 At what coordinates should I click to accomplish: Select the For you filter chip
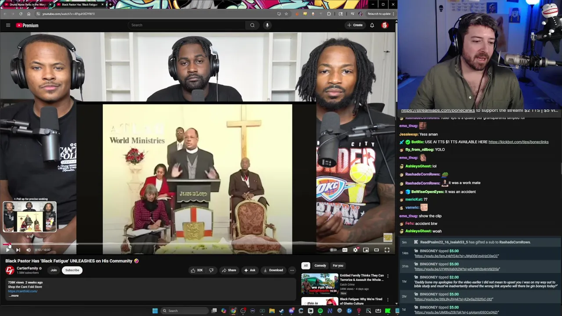pyautogui.click(x=338, y=266)
